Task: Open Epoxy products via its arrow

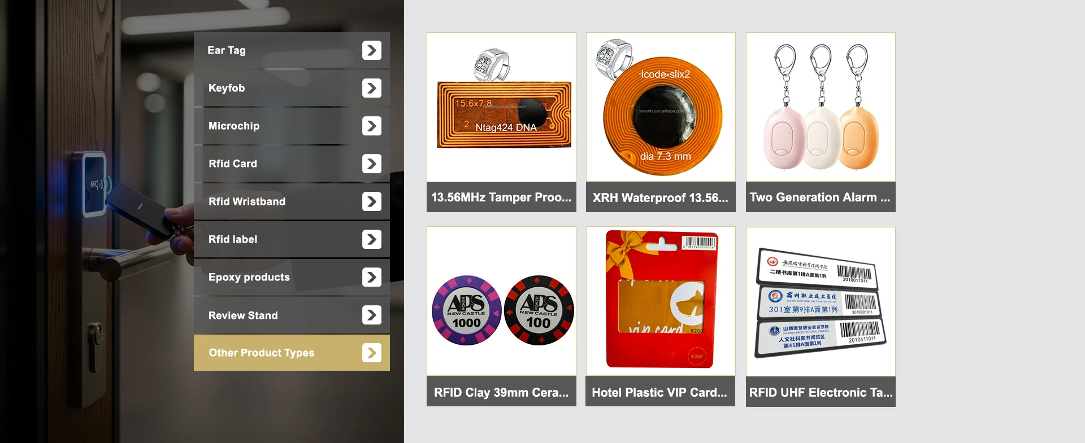Action: click(372, 277)
